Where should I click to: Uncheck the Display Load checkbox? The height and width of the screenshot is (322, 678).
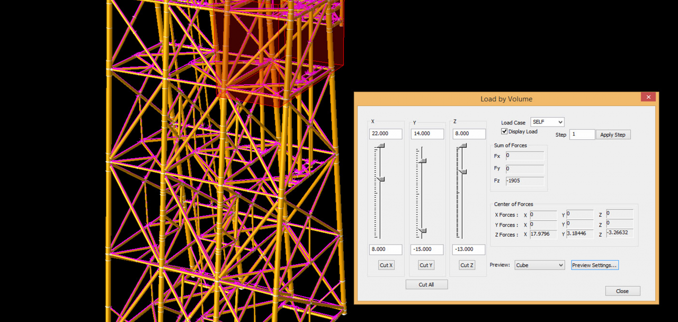(505, 131)
